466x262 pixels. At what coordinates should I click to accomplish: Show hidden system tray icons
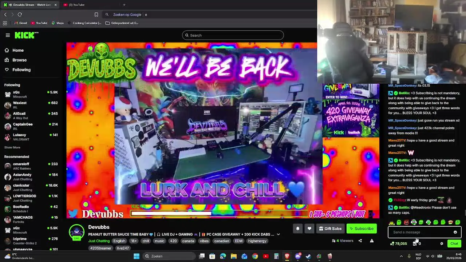(x=401, y=256)
